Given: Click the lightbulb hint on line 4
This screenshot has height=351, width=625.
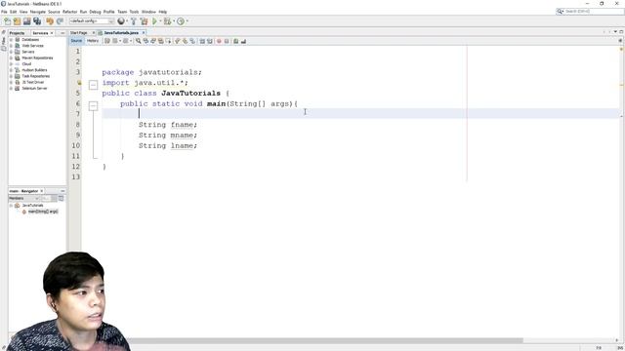Looking at the screenshot, I should pyautogui.click(x=79, y=83).
